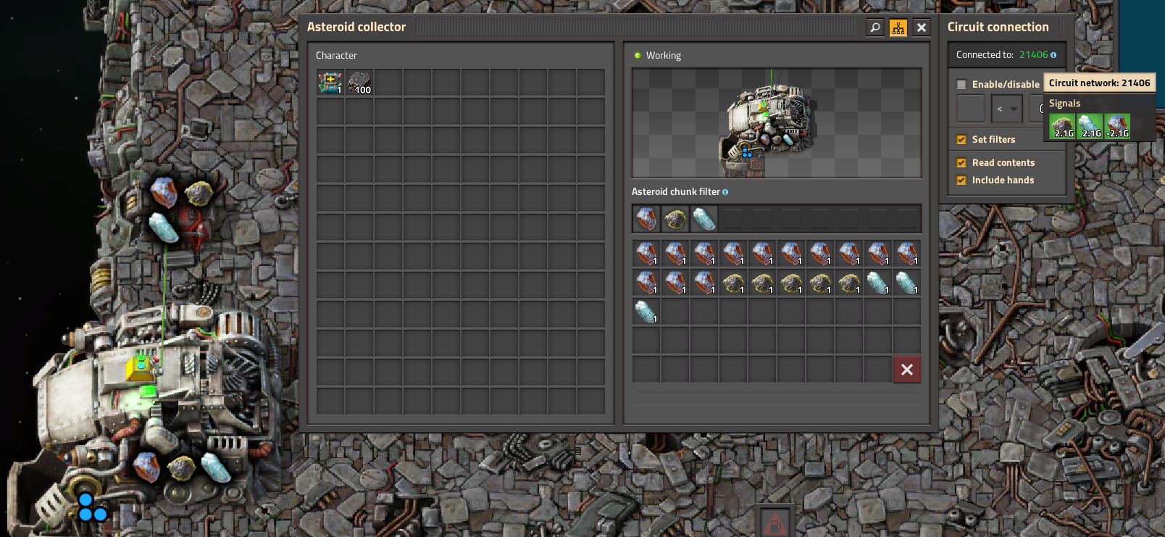Open the '<' comparator dropdown

(1007, 109)
